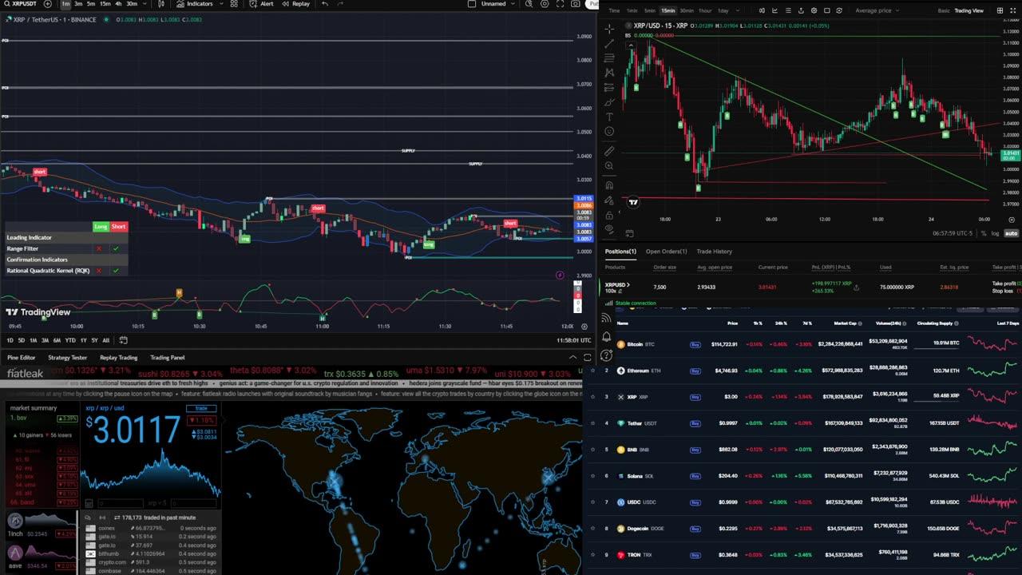
Task: Toggle magnet mode for drawings
Action: pos(610,185)
